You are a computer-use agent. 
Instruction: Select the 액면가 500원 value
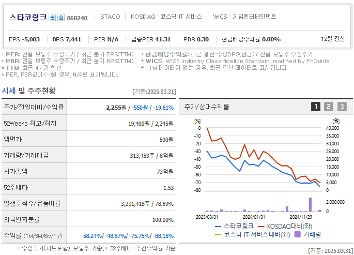coord(166,140)
